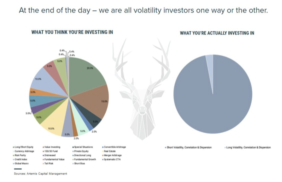
Task: Click the Short Bias legend entry
Action: click(79, 163)
